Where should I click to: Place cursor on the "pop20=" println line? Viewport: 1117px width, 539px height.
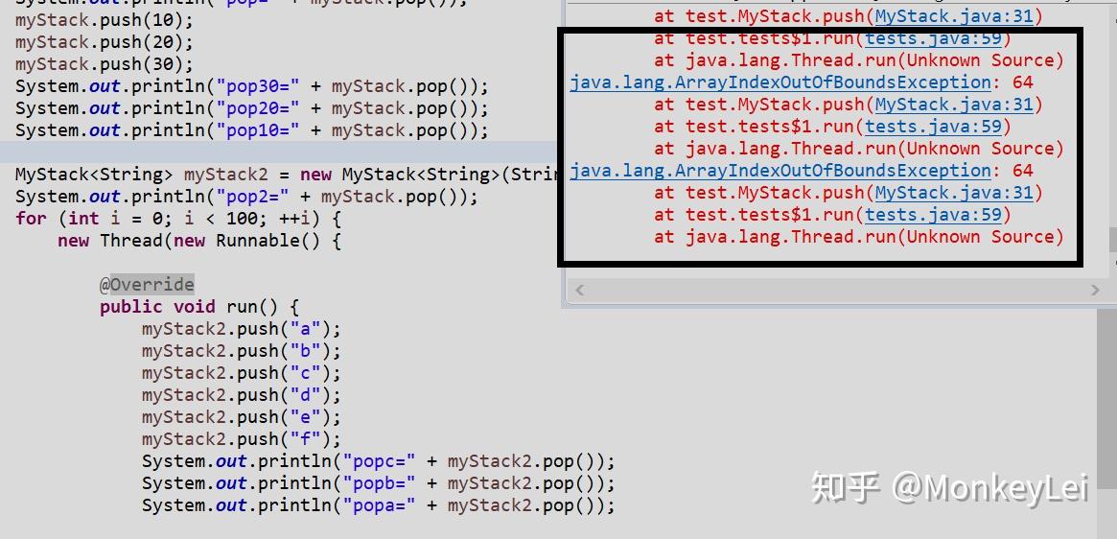click(x=252, y=109)
